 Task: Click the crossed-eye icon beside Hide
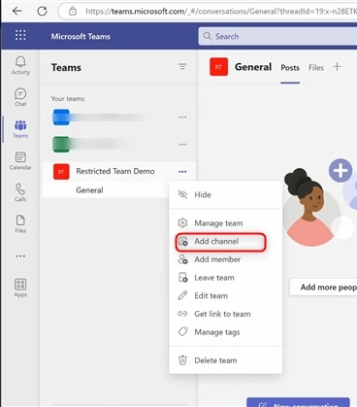pos(182,194)
